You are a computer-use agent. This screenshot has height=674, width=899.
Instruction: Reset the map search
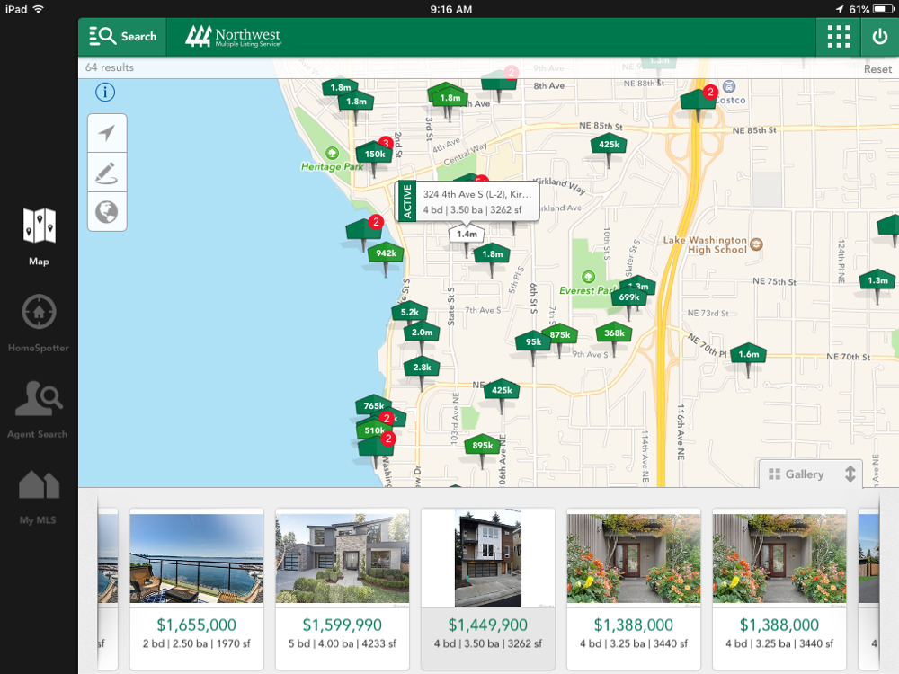(x=877, y=69)
